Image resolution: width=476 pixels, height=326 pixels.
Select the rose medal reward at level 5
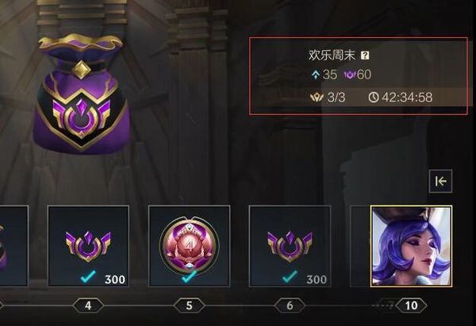[189, 246]
